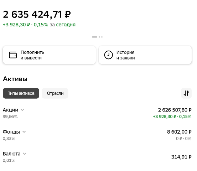
Task: Select the Типы активов tab
Action: click(21, 93)
